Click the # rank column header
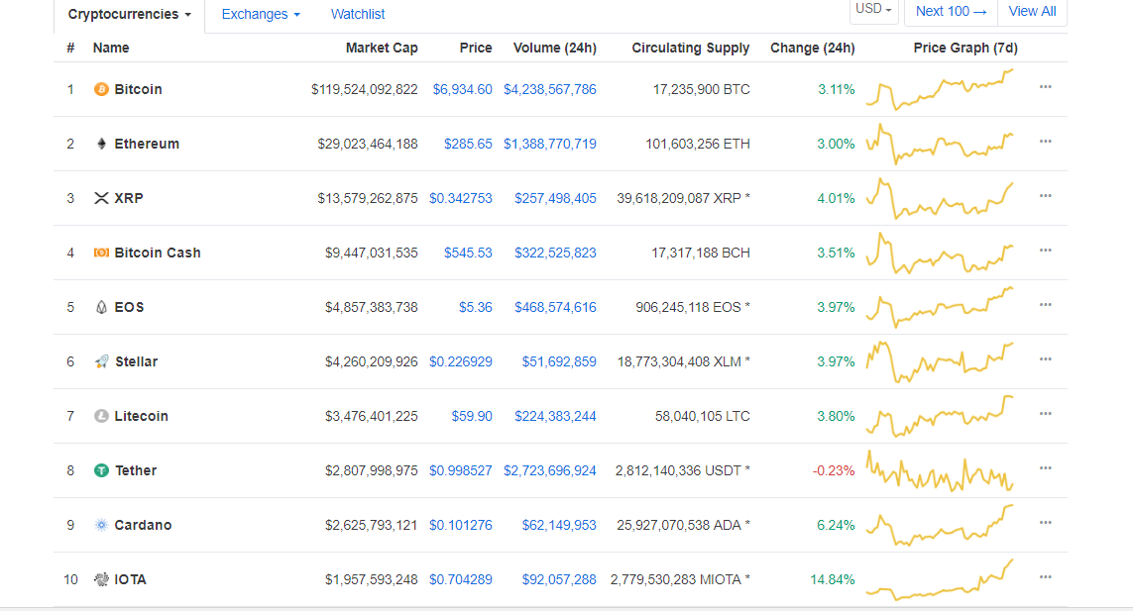The image size is (1133, 611). (70, 48)
